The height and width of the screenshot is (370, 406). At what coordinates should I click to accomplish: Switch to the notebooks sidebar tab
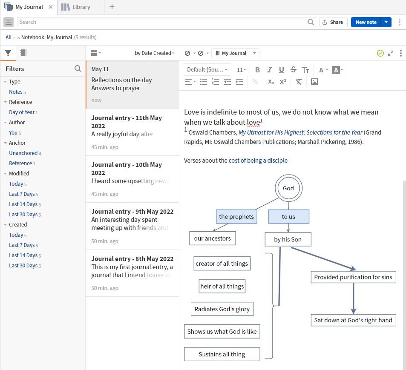click(x=23, y=53)
